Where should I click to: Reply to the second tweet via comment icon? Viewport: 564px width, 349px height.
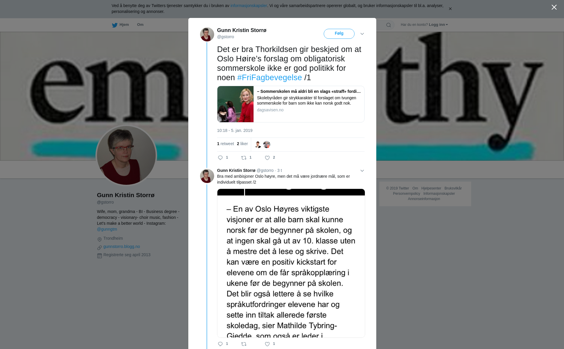pyautogui.click(x=220, y=344)
